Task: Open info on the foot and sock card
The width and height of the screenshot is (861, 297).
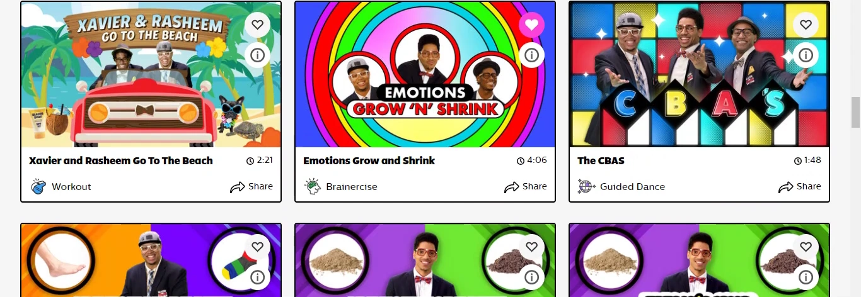Action: pyautogui.click(x=257, y=277)
